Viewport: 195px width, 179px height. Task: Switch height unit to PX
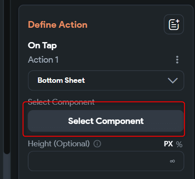[x=168, y=144]
